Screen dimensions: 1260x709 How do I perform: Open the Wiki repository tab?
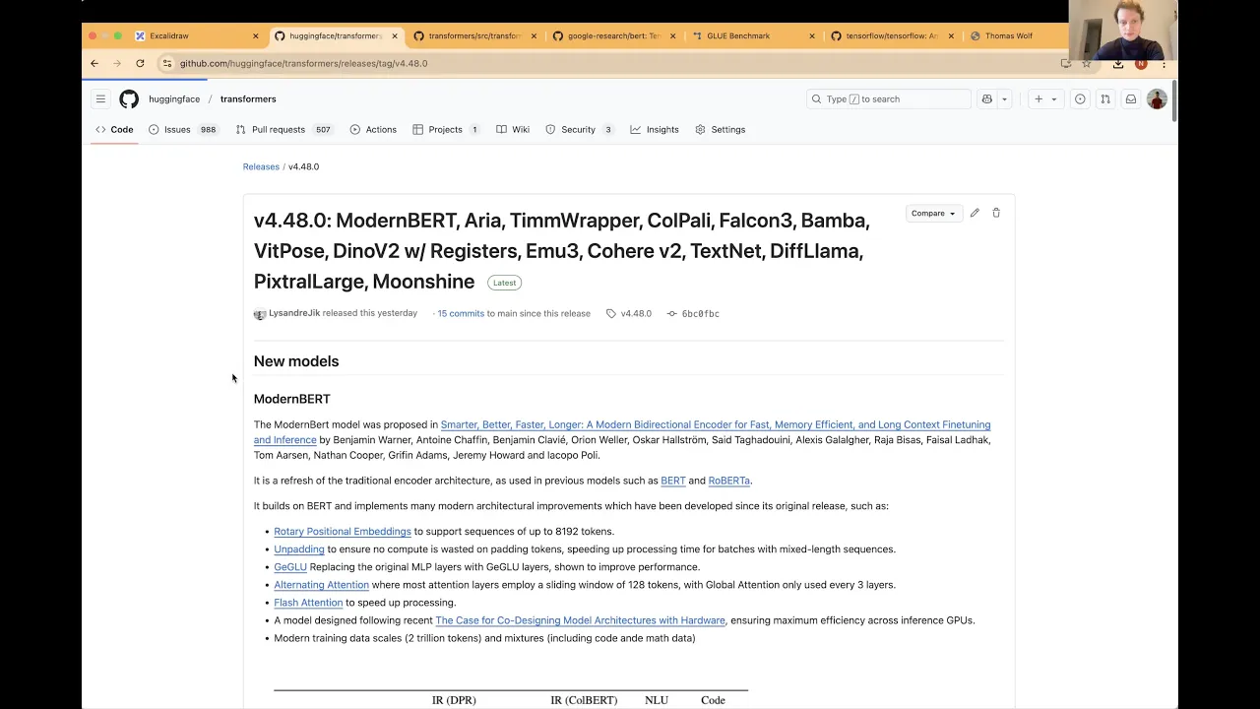point(513,129)
